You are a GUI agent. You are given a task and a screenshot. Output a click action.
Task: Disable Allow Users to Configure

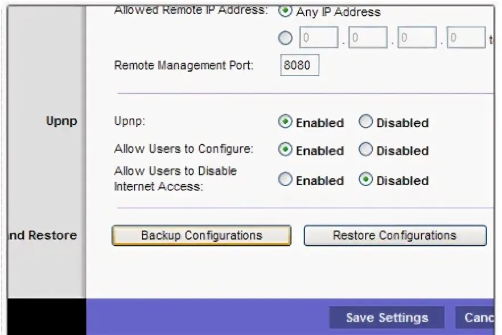click(365, 149)
